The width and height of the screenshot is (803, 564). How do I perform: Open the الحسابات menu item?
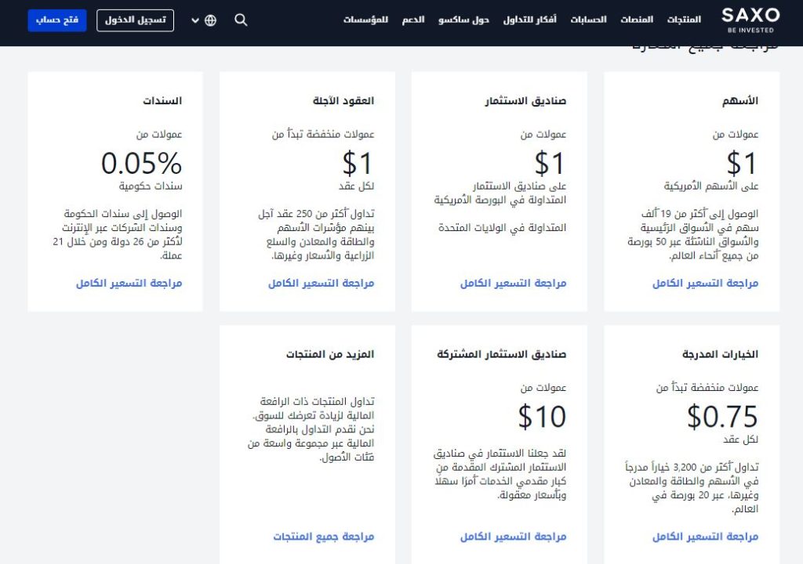coord(588,20)
